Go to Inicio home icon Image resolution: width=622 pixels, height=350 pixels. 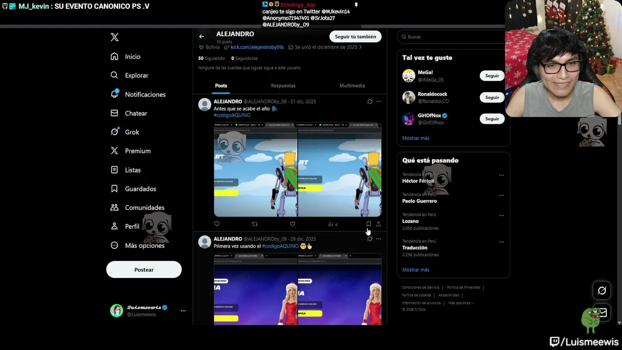114,56
